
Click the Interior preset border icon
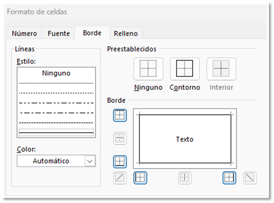point(221,69)
